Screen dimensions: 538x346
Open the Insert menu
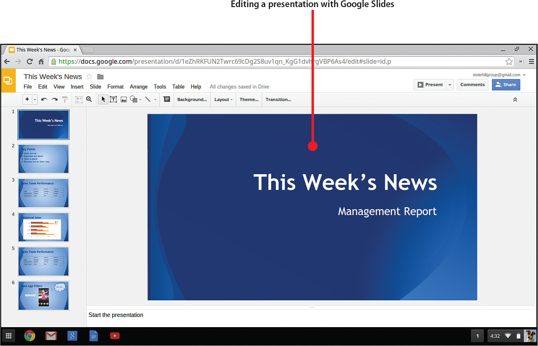coord(77,86)
